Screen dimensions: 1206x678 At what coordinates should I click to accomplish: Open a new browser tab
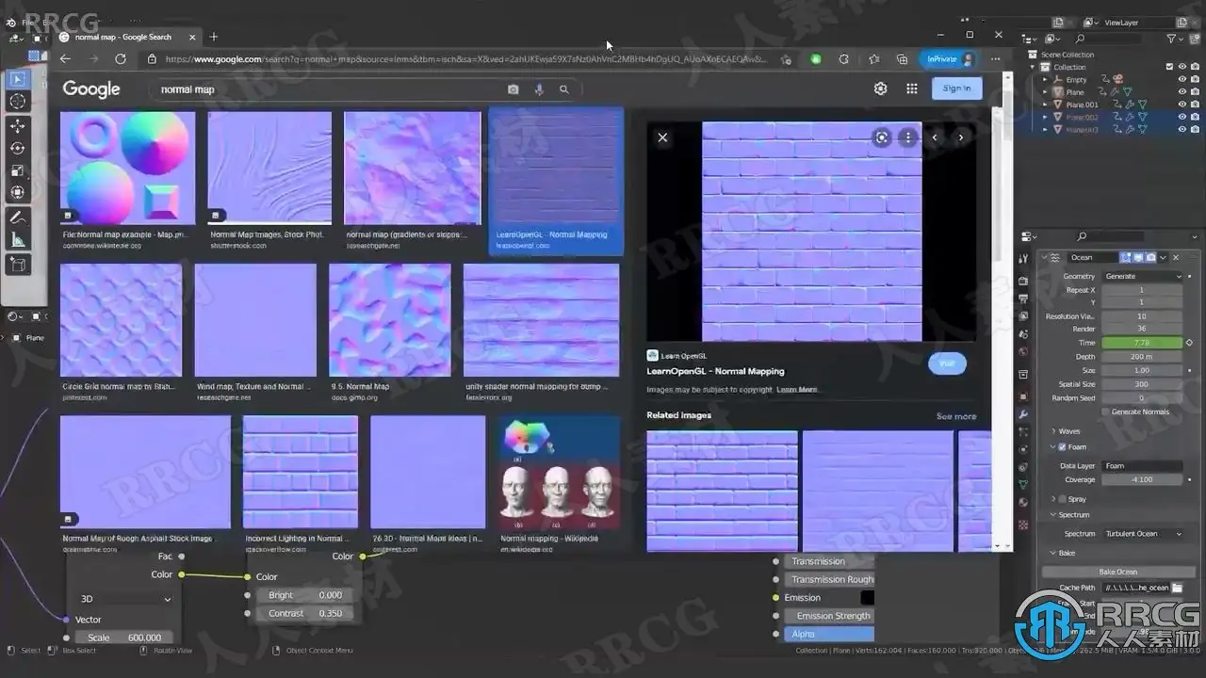point(214,37)
